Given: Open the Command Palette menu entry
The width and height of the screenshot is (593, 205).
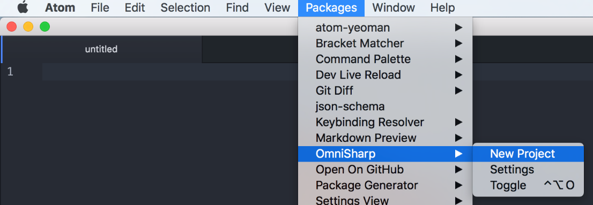Looking at the screenshot, I should click(x=385, y=59).
